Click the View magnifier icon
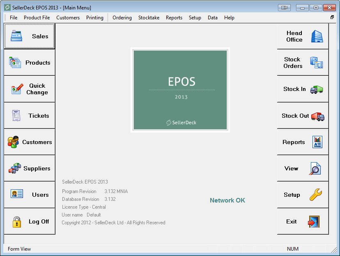 (315, 169)
